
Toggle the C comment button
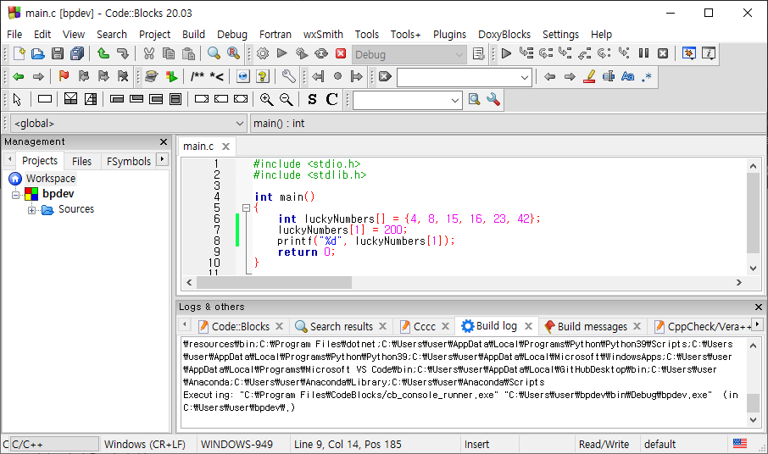[x=331, y=99]
